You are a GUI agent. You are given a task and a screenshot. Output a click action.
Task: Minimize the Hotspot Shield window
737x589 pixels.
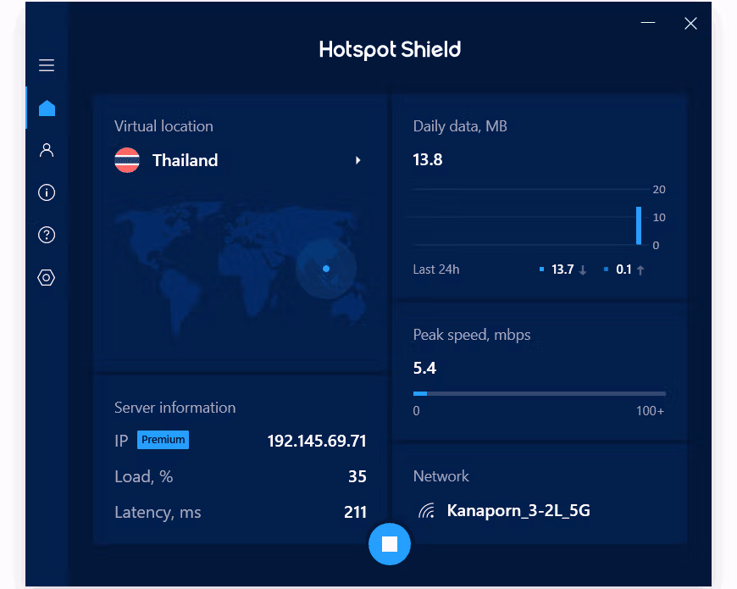[x=648, y=23]
